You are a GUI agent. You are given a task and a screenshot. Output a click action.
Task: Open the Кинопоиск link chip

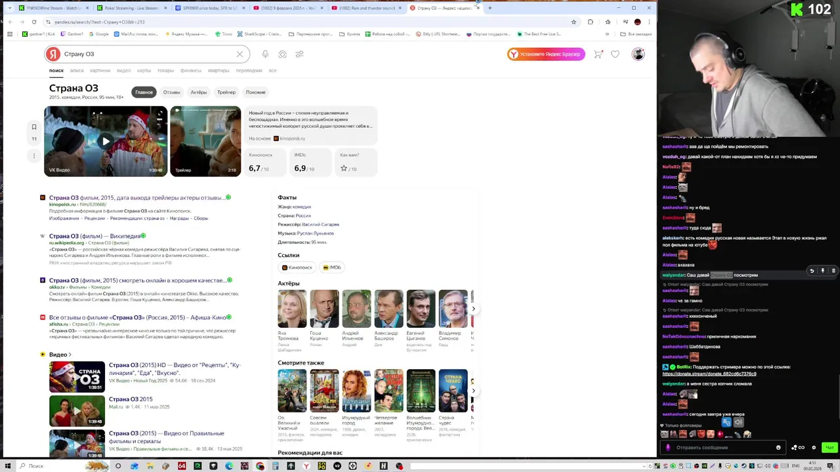[x=297, y=267]
